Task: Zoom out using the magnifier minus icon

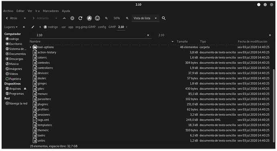Action: point(106,18)
